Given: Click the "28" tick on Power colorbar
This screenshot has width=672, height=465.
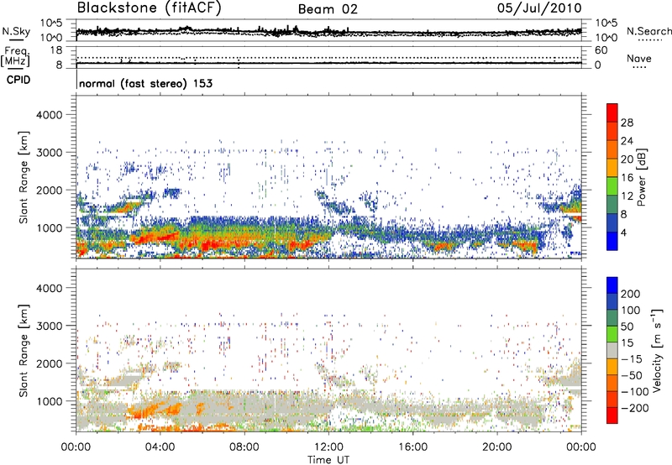Looking at the screenshot, I should (x=627, y=123).
